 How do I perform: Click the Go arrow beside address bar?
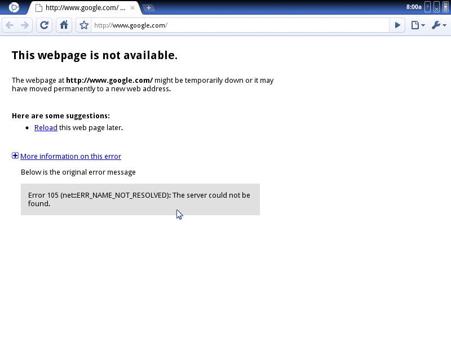pos(397,25)
